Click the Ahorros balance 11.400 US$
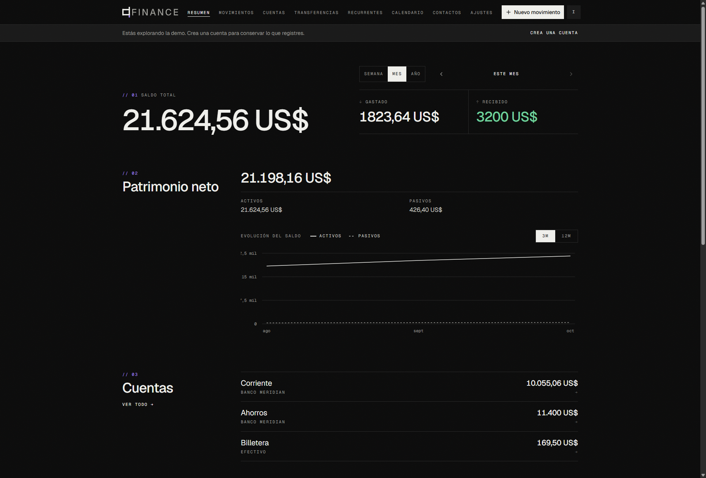The width and height of the screenshot is (706, 478). coord(557,413)
